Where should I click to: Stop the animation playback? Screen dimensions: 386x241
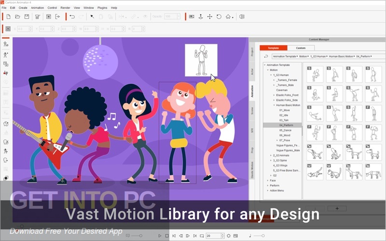167,236
